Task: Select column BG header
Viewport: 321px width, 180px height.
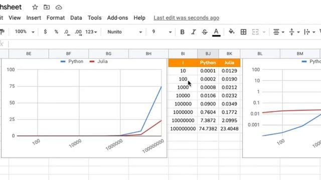Action: (x=108, y=53)
